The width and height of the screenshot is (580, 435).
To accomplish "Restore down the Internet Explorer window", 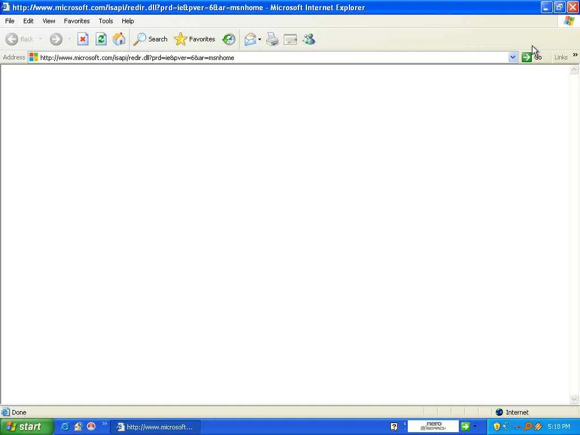I will (560, 7).
